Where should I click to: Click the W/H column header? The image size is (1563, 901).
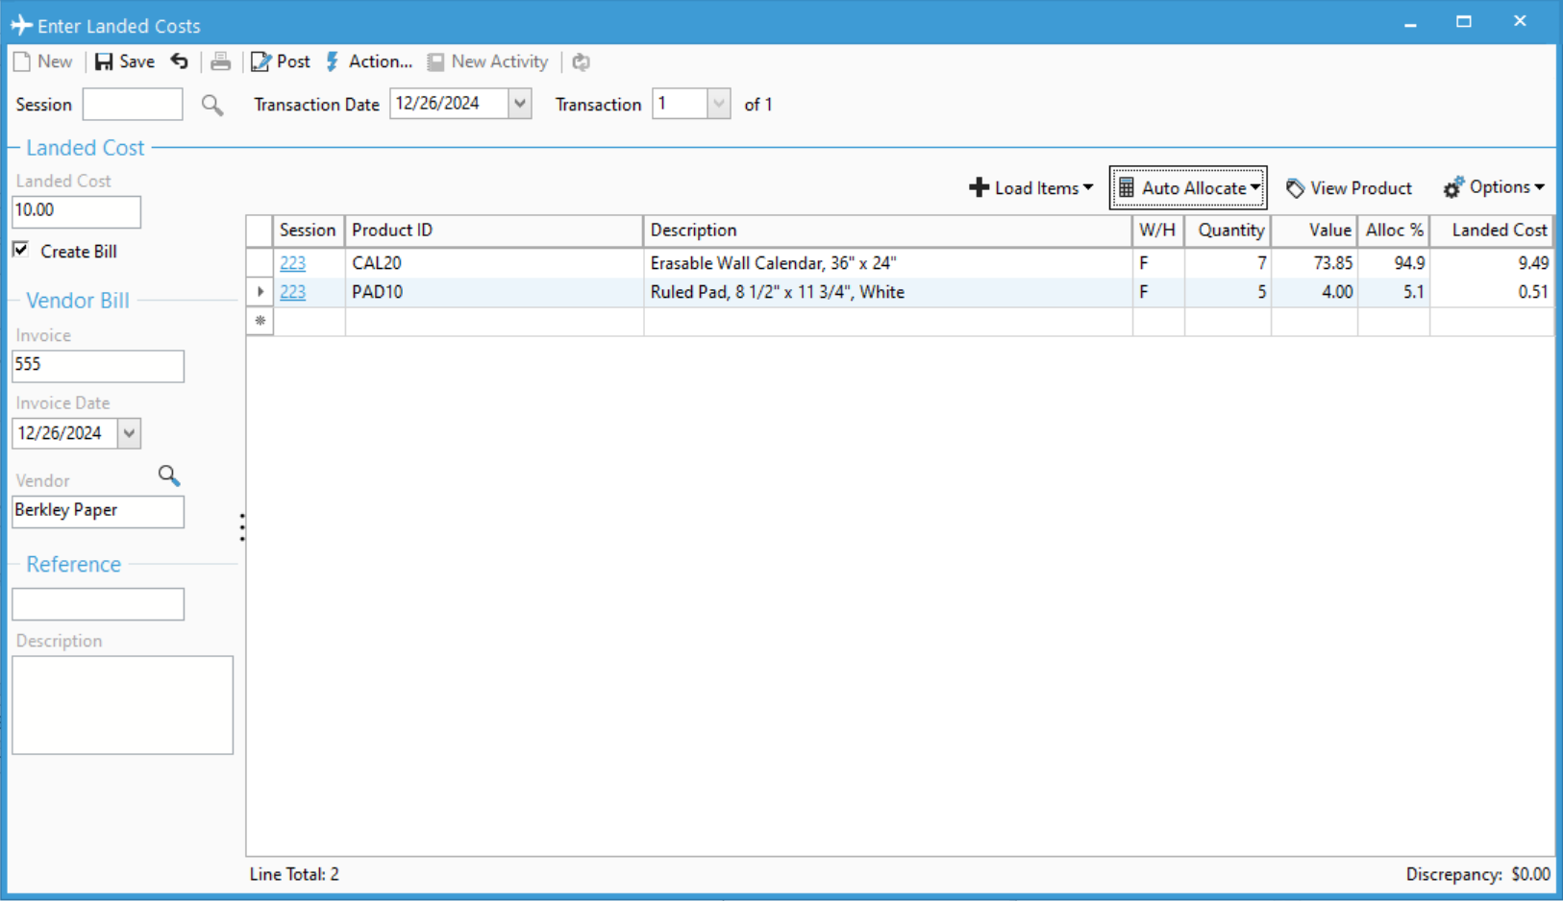pyautogui.click(x=1158, y=231)
